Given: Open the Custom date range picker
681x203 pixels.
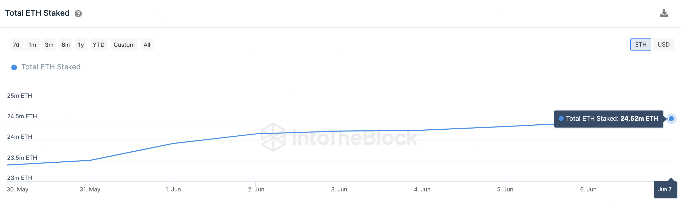Looking at the screenshot, I should pos(124,45).
